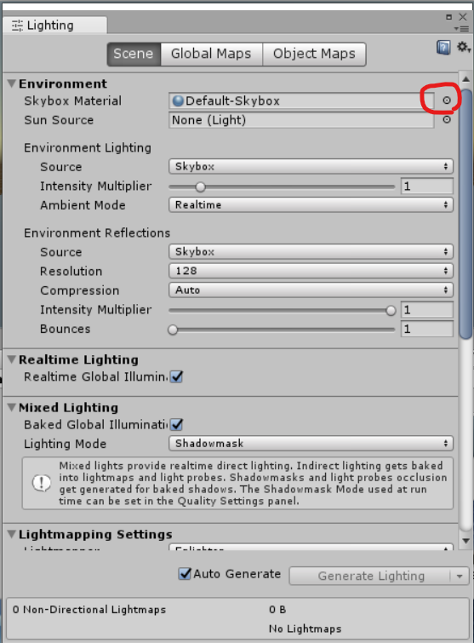Click the Environment Reflections label
Screen dimensions: 474x643
coord(97,233)
